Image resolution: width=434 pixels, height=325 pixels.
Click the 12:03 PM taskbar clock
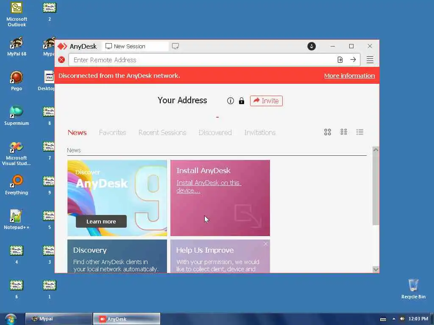[418, 319]
